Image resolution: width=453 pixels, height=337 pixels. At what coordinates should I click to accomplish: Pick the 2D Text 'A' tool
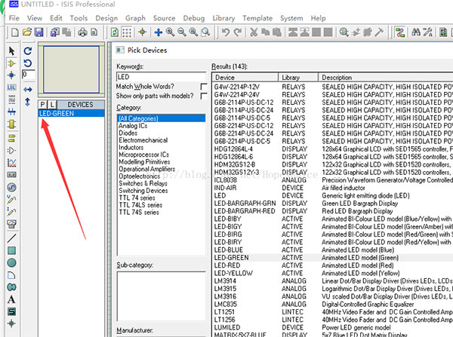point(11,300)
